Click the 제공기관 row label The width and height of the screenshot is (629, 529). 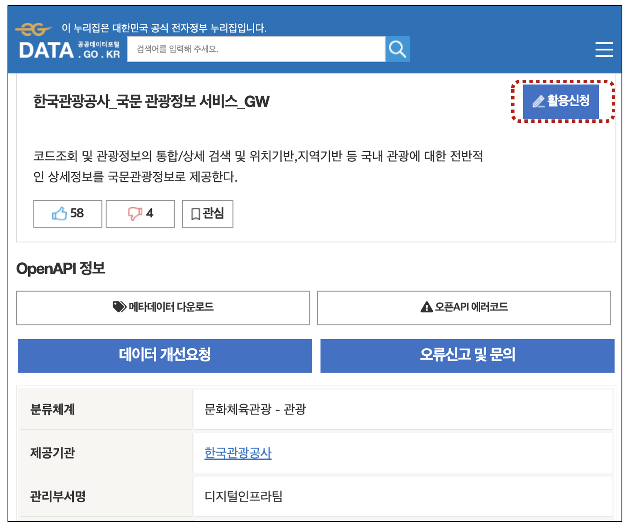coord(52,453)
